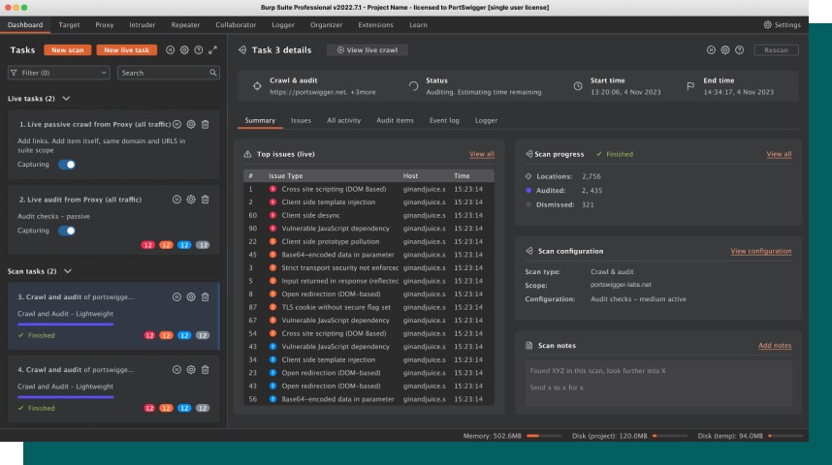The width and height of the screenshot is (832, 465).
Task: Open the View configuration link
Action: pos(760,251)
